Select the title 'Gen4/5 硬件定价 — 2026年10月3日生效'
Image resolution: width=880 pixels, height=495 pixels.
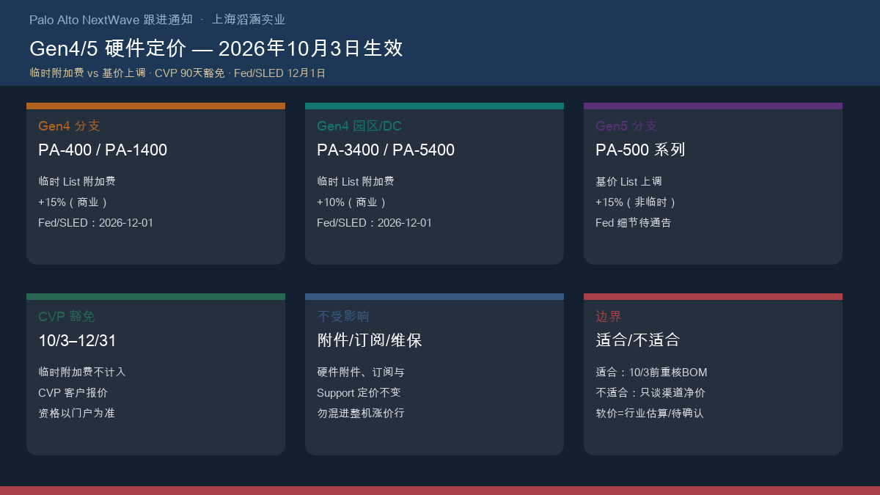[x=216, y=48]
